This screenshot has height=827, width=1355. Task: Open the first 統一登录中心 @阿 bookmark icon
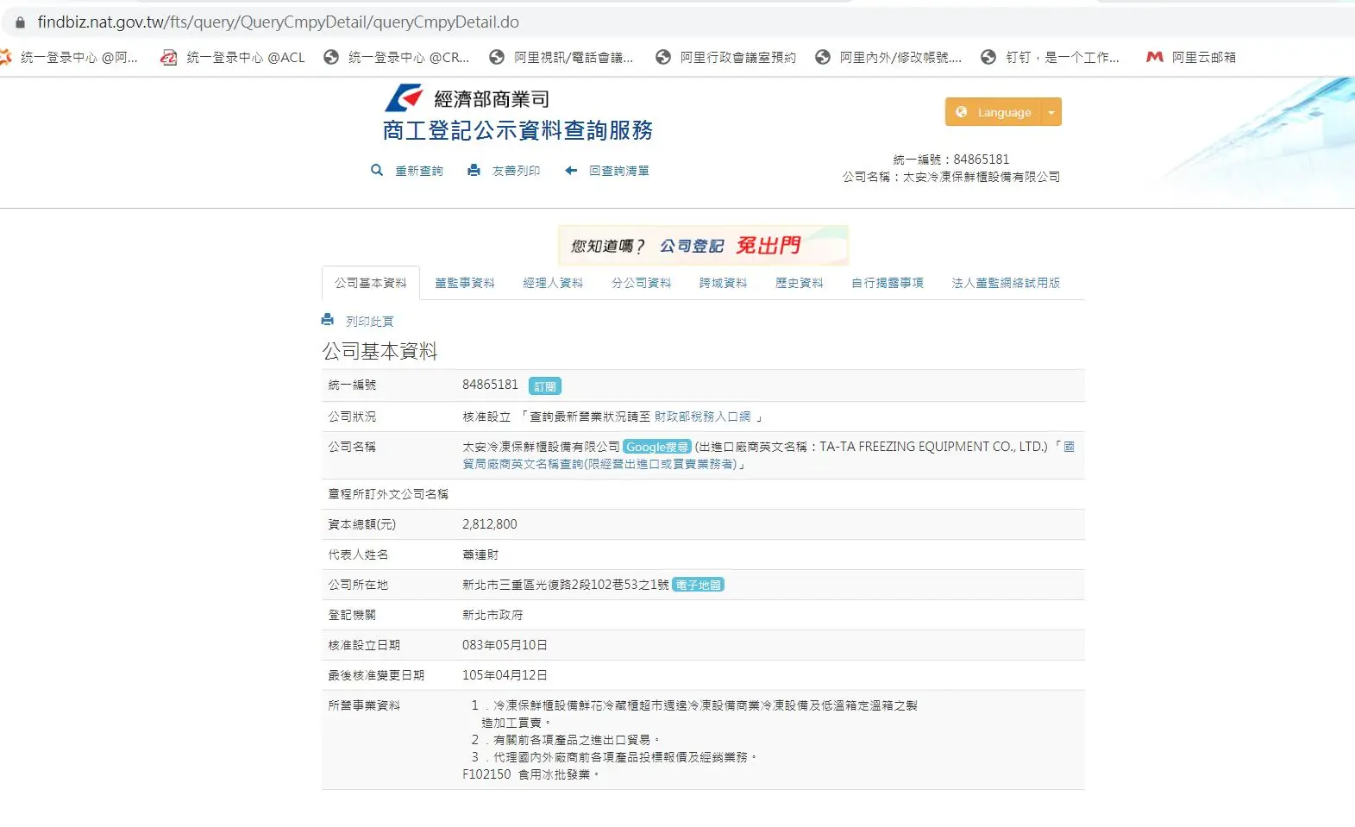(5, 57)
